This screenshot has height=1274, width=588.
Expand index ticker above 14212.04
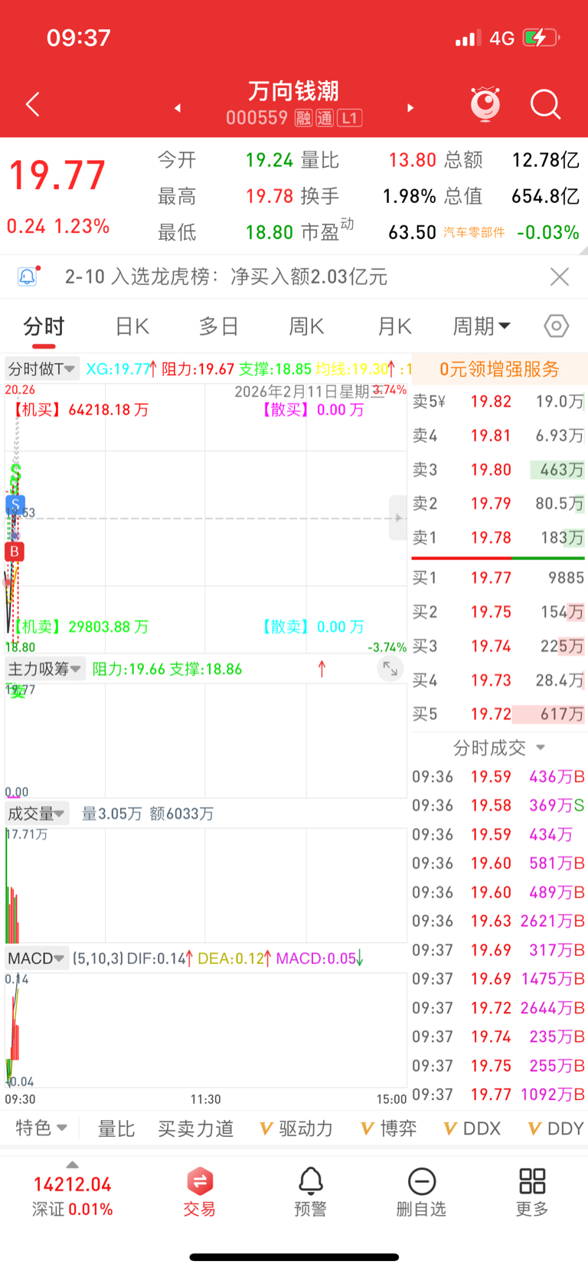pos(72,1165)
